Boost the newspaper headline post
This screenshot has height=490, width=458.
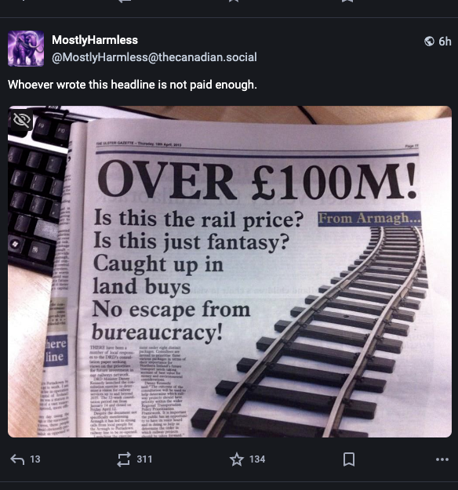123,459
